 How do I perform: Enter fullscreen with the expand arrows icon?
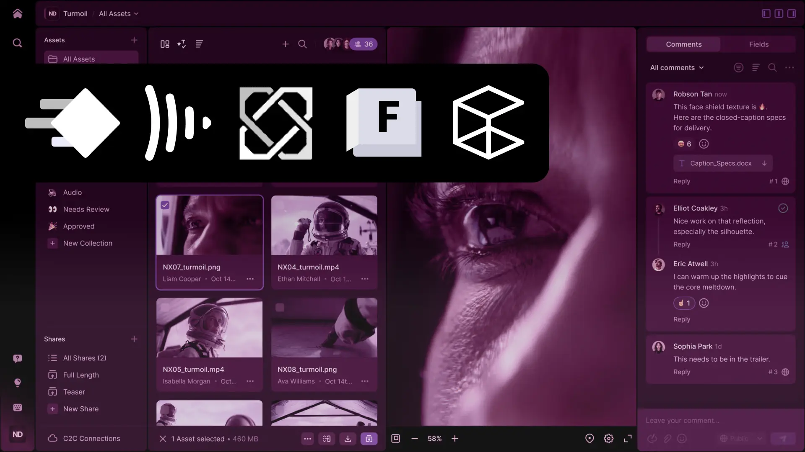pos(628,439)
